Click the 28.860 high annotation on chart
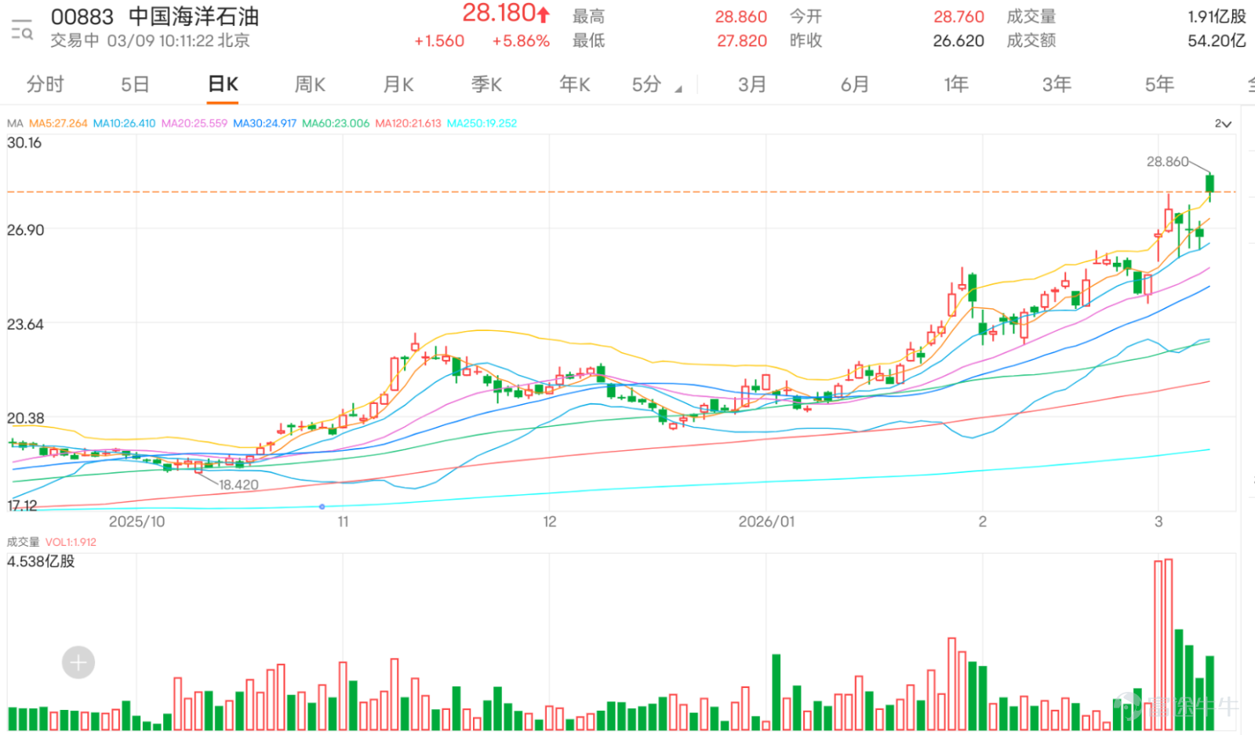Image resolution: width=1255 pixels, height=735 pixels. 1167,162
